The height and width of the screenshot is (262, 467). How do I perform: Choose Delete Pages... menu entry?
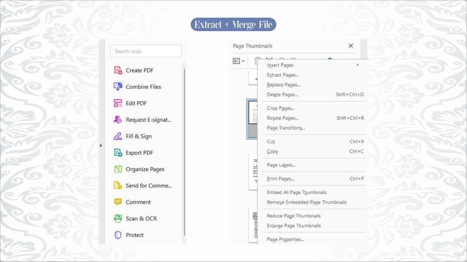[x=313, y=95]
